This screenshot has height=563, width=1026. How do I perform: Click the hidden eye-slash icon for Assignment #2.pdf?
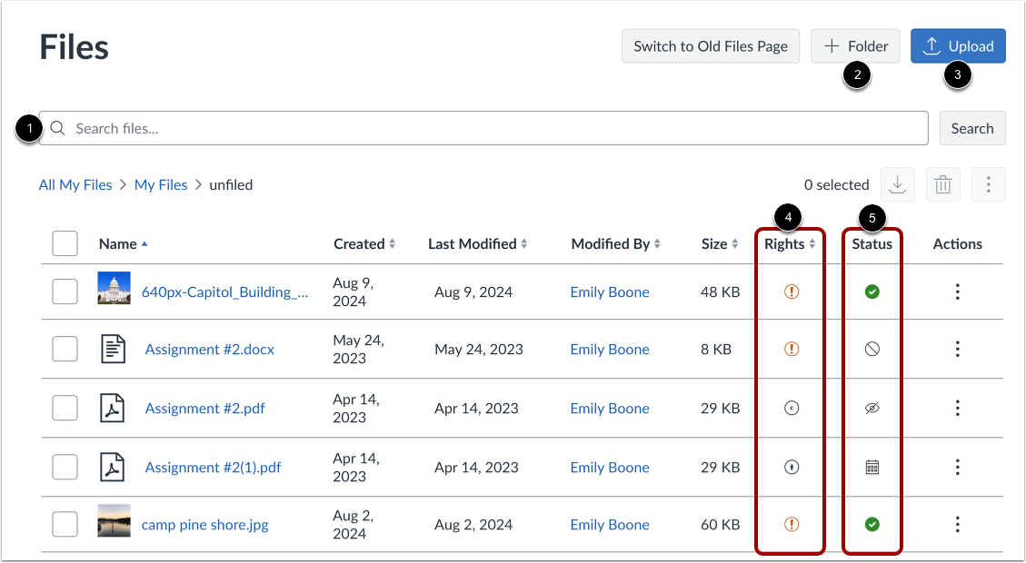point(871,408)
